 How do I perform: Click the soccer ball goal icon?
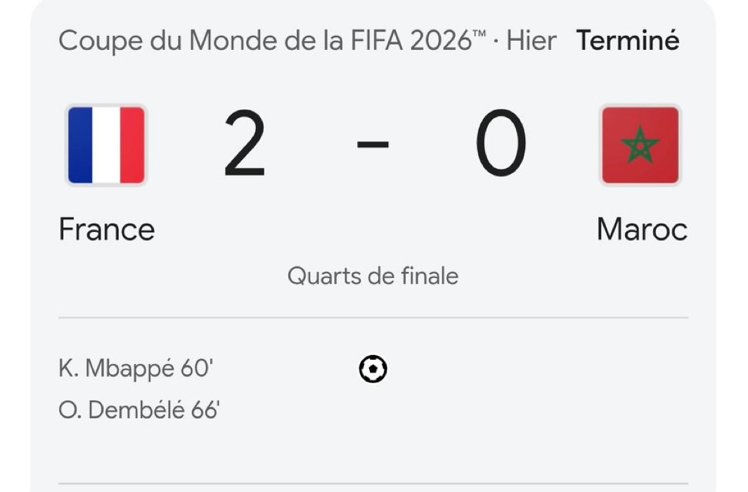pyautogui.click(x=373, y=369)
